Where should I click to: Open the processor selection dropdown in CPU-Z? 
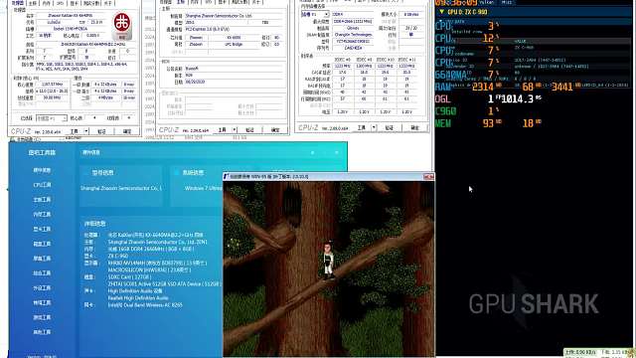pyautogui.click(x=51, y=118)
